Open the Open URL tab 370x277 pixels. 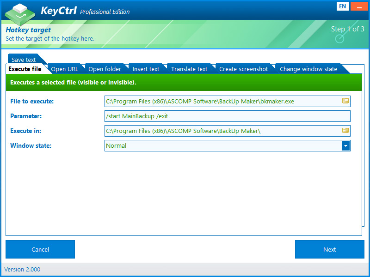[x=65, y=69]
